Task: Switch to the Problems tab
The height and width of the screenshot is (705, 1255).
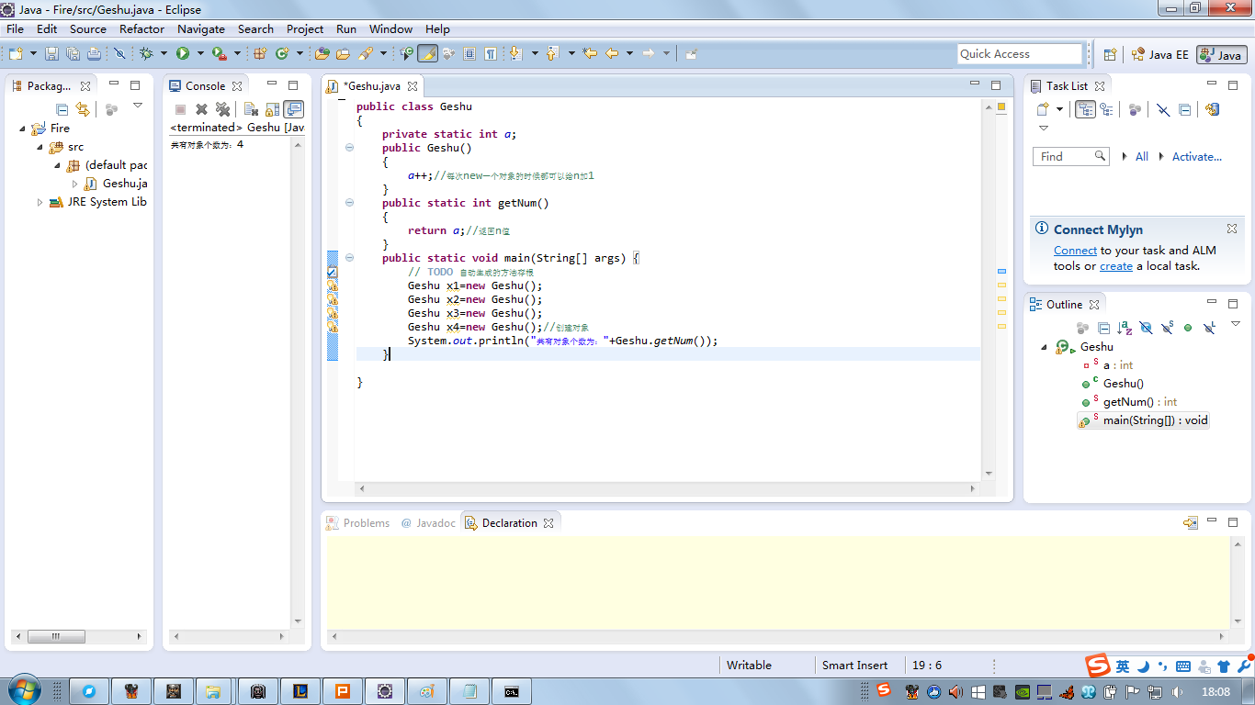Action: pyautogui.click(x=358, y=523)
